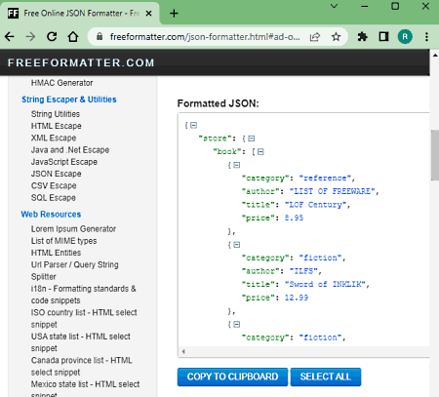Click the "Sword of INKLIK" title value

325,285
